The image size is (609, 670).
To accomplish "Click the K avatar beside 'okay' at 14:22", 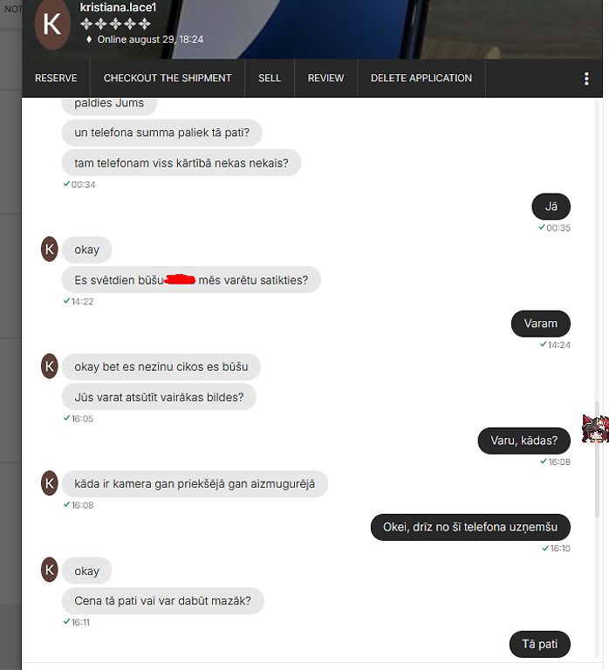I will [50, 250].
